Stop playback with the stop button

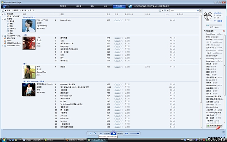(x=101, y=133)
